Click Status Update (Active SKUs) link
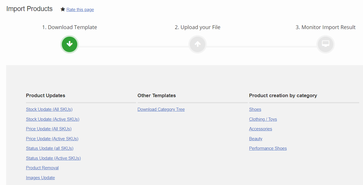Viewport: 363px width, 185px height. [x=53, y=158]
